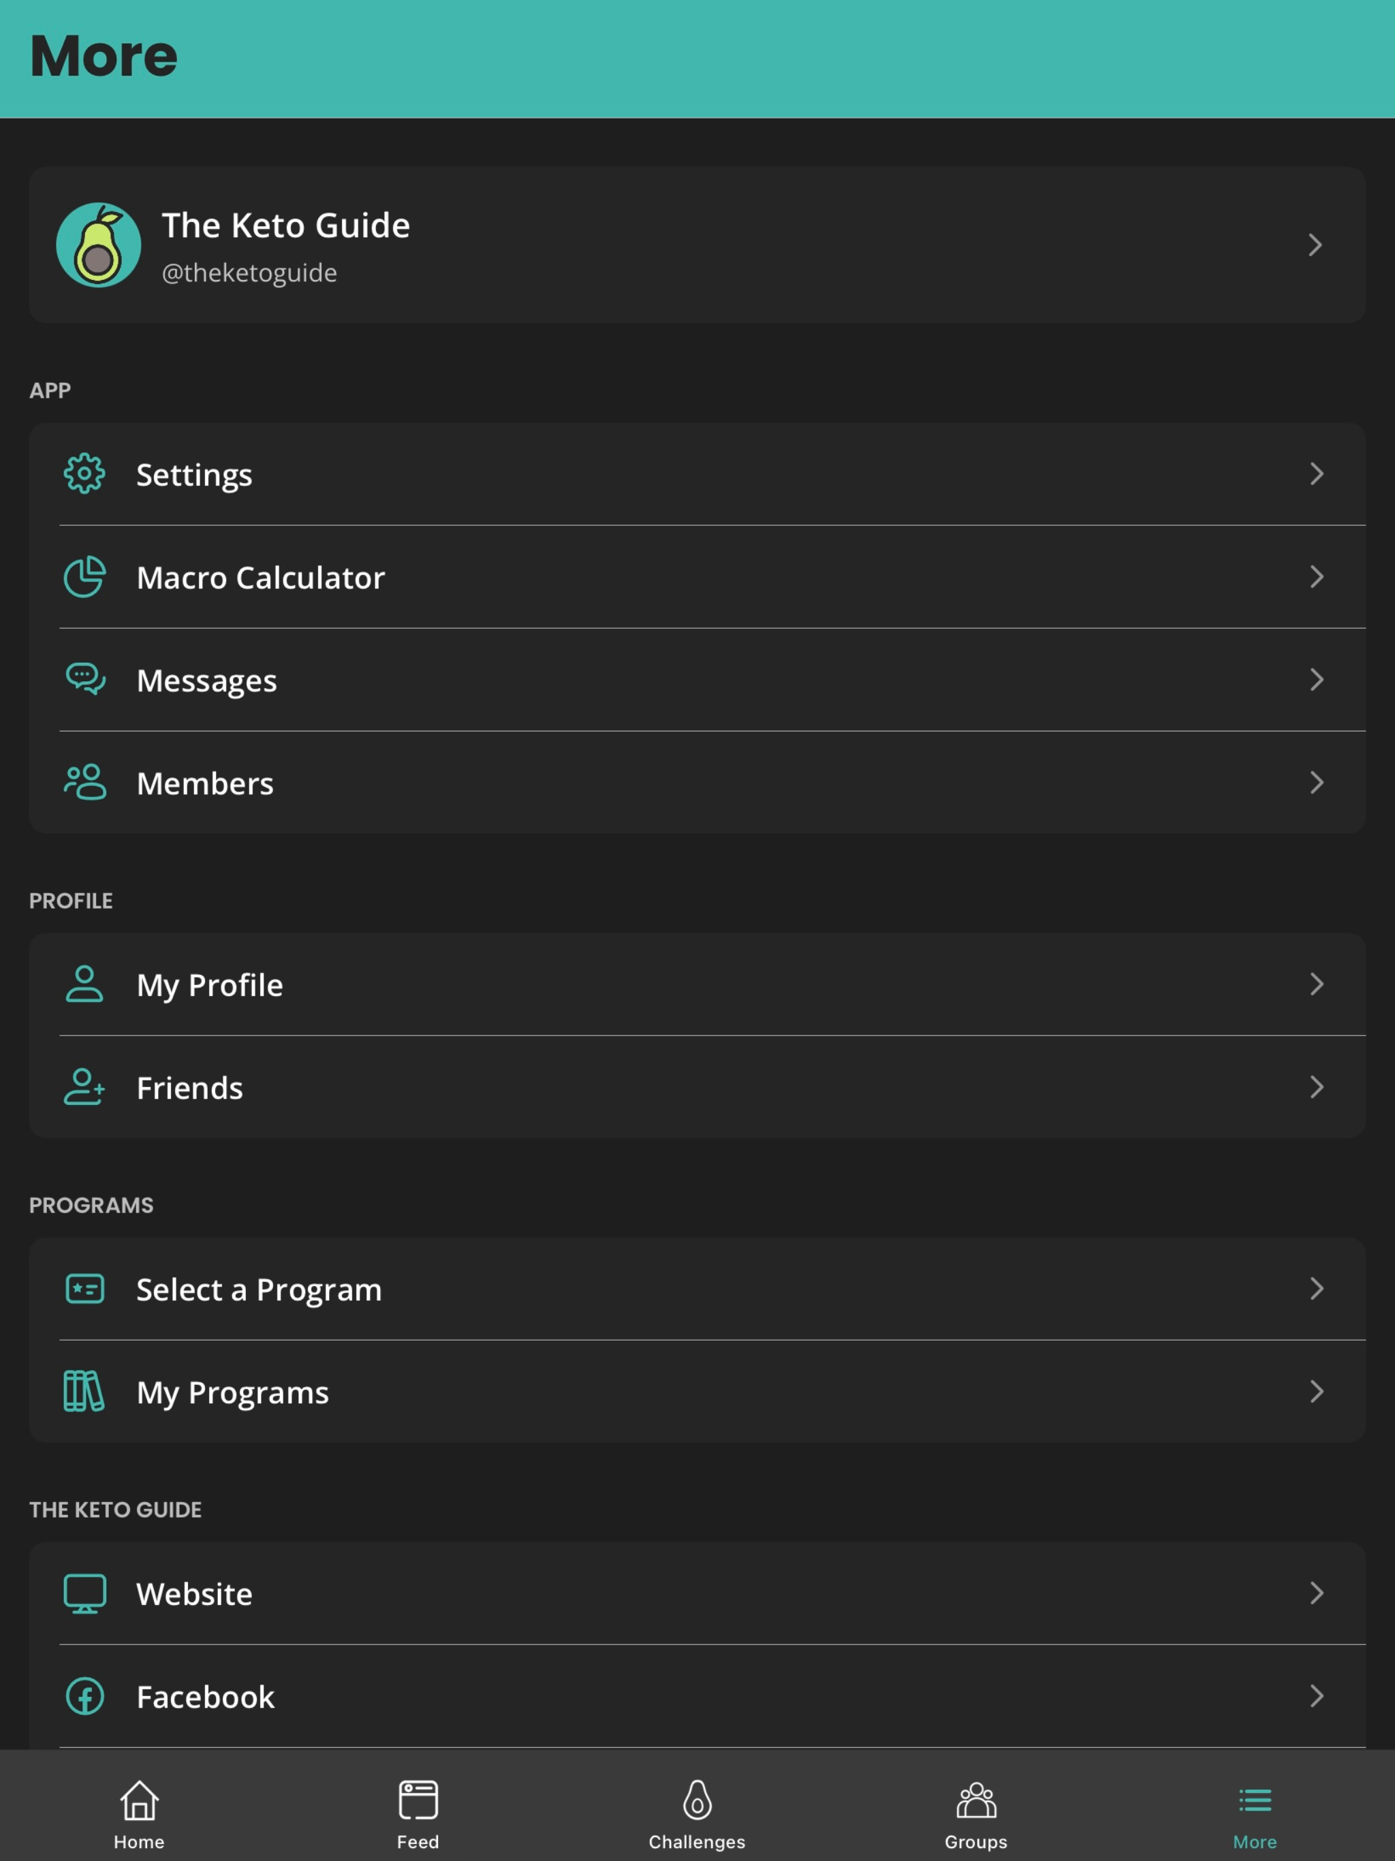
Task: Tap the Macro Calculator pie chart icon
Action: [x=84, y=576]
